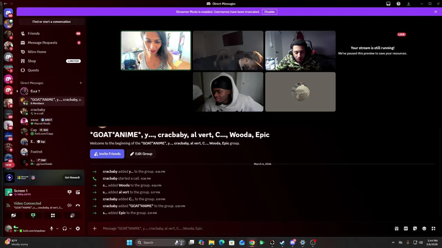Screen dimensions: 442x248
Task: Open the Activities launcher in voice panel
Action: [x=53, y=215]
